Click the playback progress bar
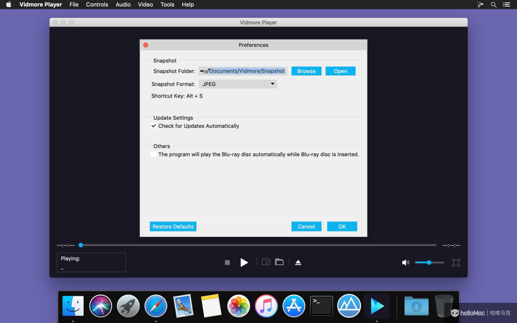The width and height of the screenshot is (517, 323). click(258, 245)
